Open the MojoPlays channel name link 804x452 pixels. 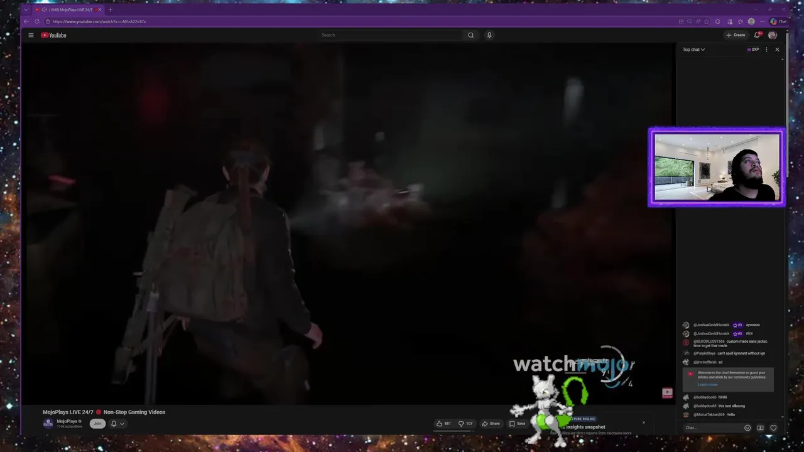tap(67, 421)
